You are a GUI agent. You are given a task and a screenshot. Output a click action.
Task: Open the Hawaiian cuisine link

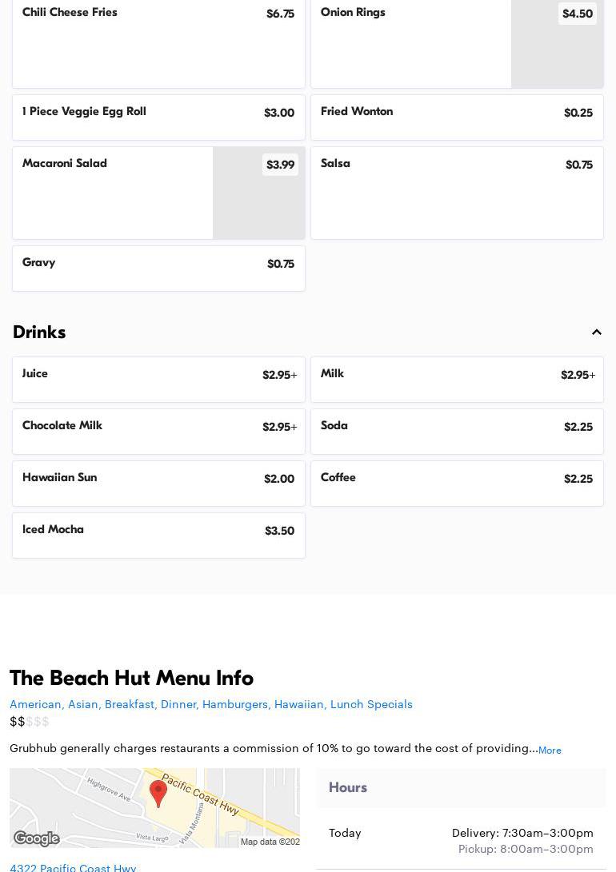click(298, 704)
